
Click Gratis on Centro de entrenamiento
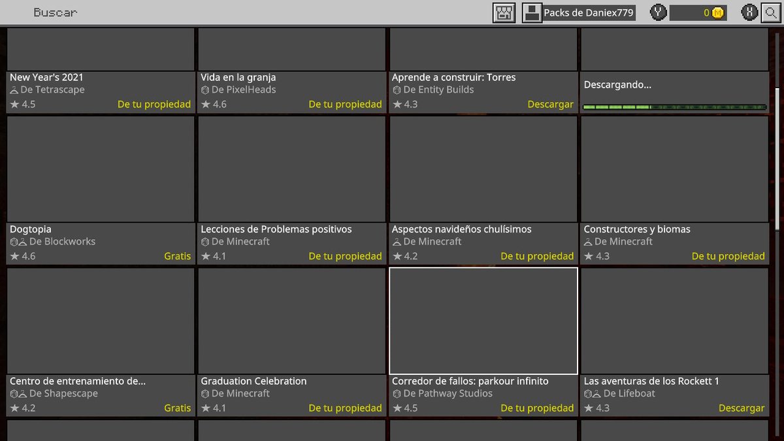click(x=178, y=408)
